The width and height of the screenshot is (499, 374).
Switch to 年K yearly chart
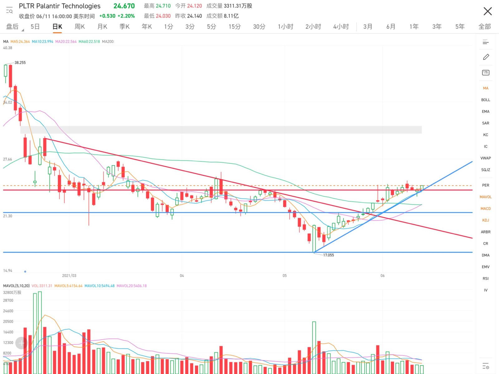pyautogui.click(x=147, y=27)
